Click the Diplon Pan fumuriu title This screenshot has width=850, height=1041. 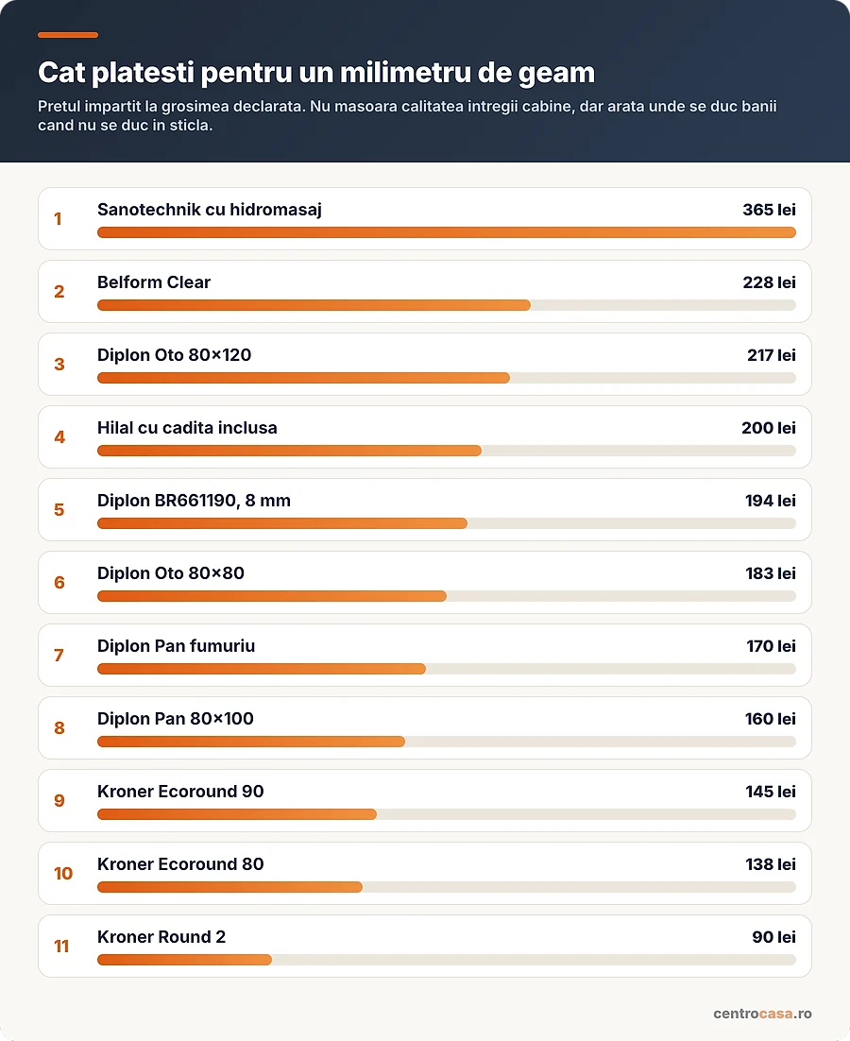pyautogui.click(x=176, y=646)
